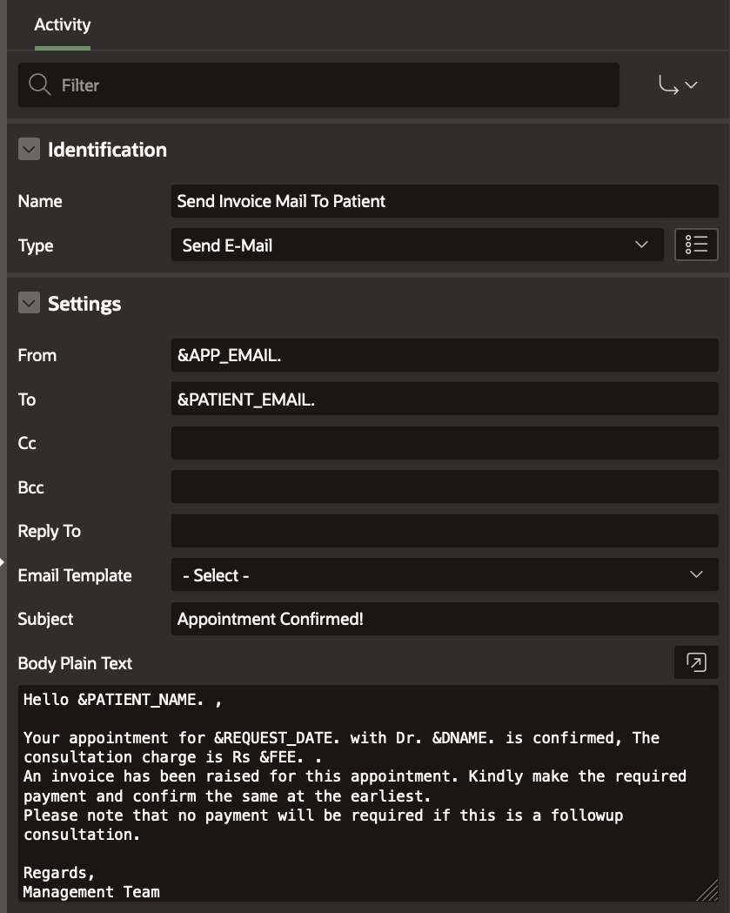This screenshot has width=730, height=913.
Task: Open the Email Template dropdown
Action: click(445, 575)
